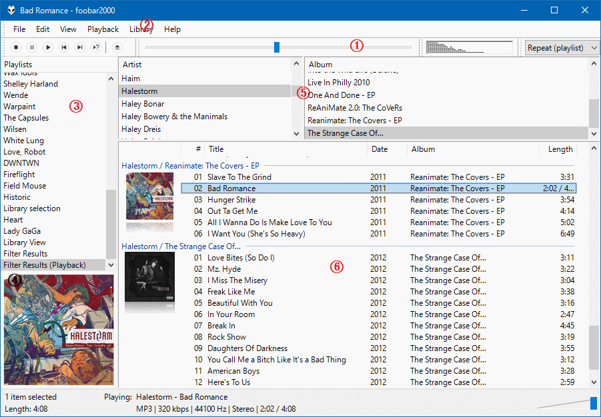Click the Playlists panel scroll down arrow
601x417 pixels.
(111, 264)
